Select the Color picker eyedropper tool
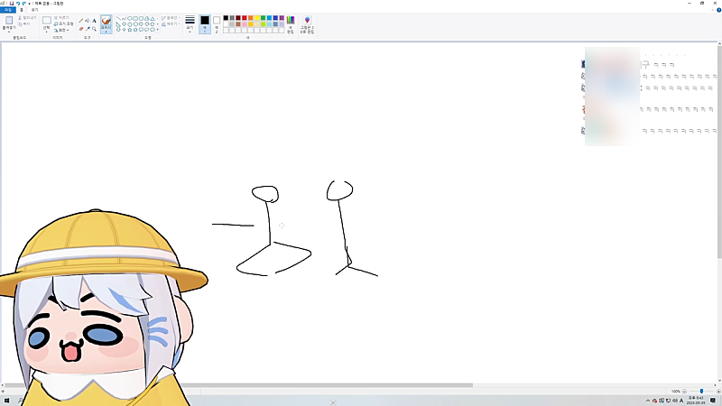Screen dimensions: 722x406 tap(88, 29)
